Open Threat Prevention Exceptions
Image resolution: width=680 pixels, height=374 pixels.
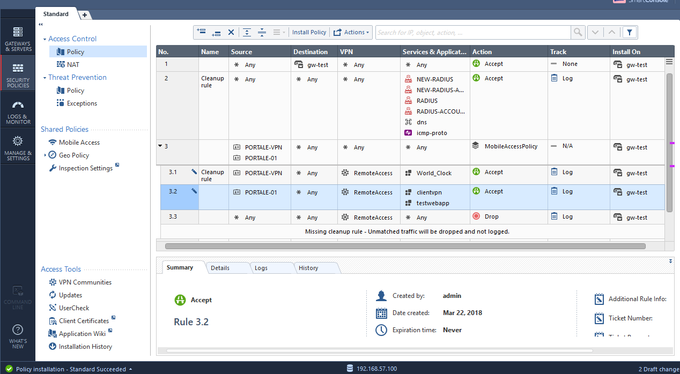(x=82, y=103)
